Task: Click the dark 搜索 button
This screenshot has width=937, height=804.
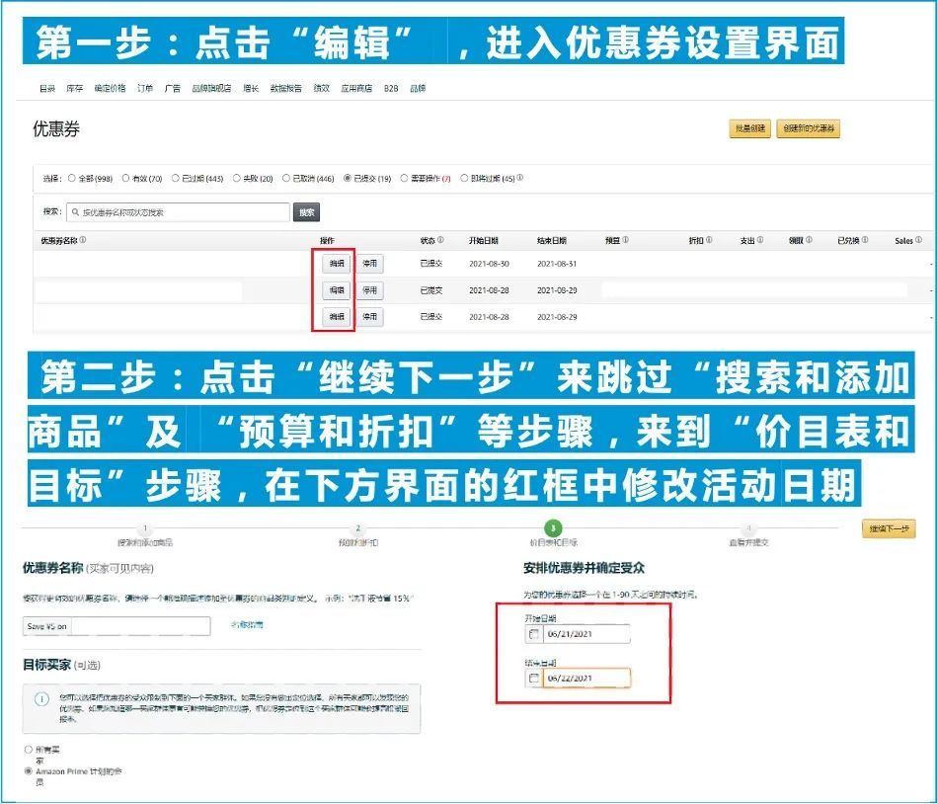Action: [306, 212]
